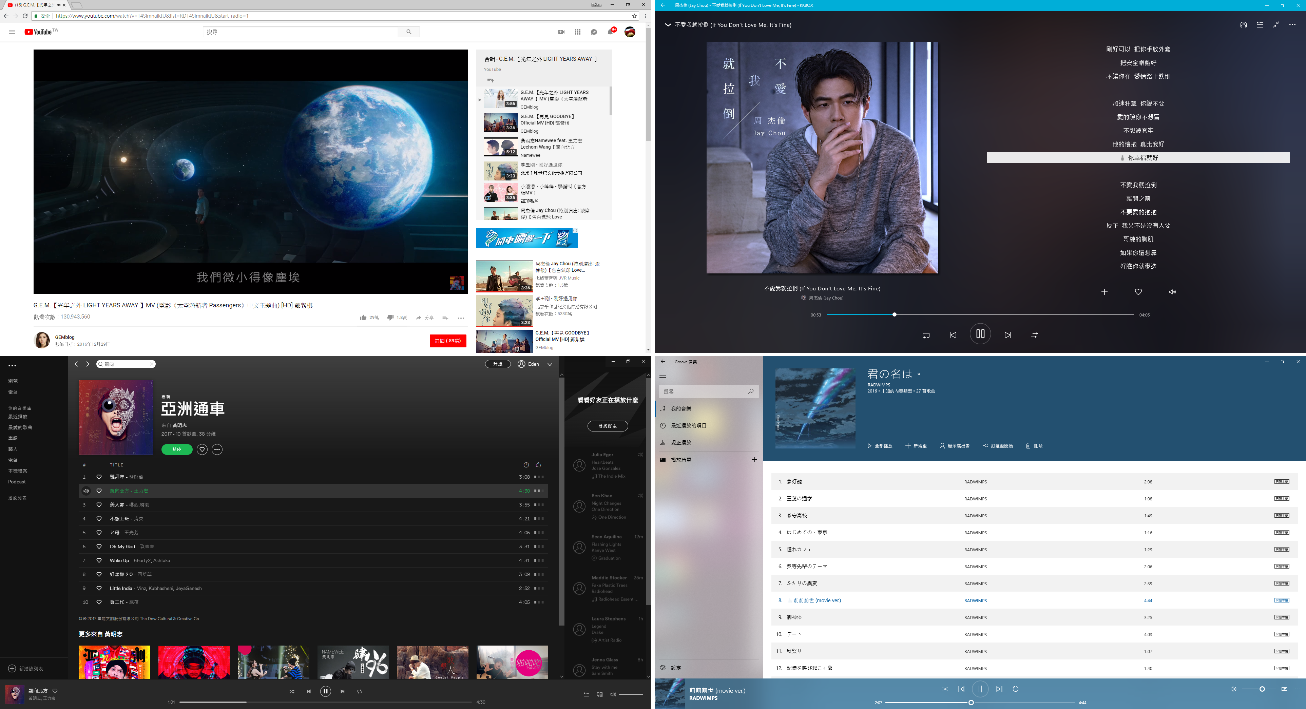The height and width of the screenshot is (709, 1306).
Task: Open Spotify queue icon
Action: point(586,694)
